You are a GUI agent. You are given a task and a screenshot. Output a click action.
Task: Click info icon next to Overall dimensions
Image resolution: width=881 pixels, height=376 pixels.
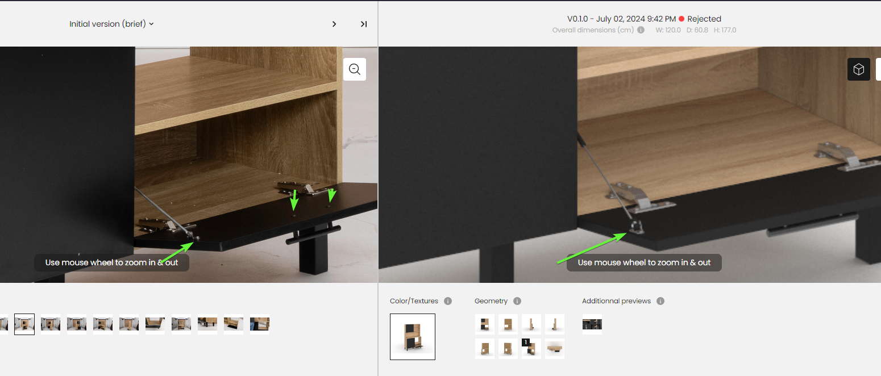(641, 30)
